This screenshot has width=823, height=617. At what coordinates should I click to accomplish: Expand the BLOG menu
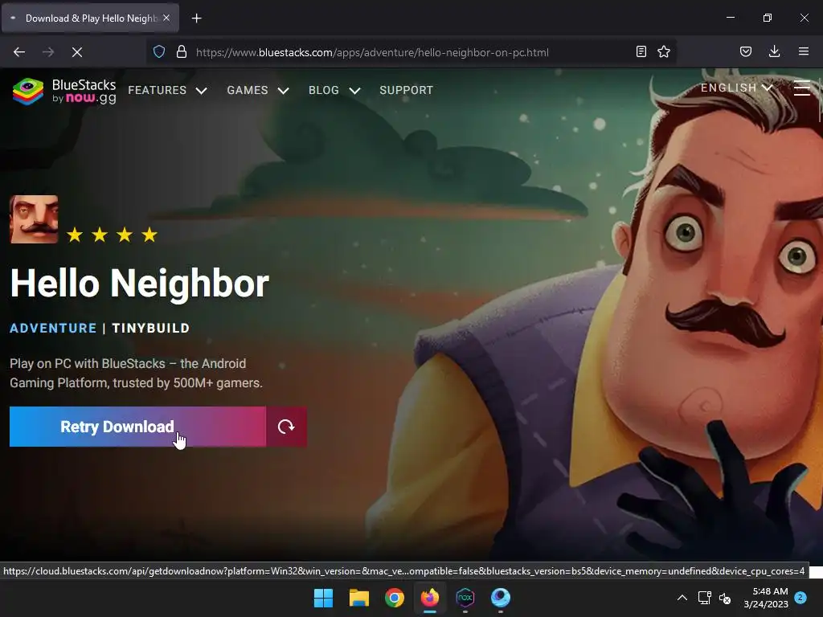tap(334, 90)
